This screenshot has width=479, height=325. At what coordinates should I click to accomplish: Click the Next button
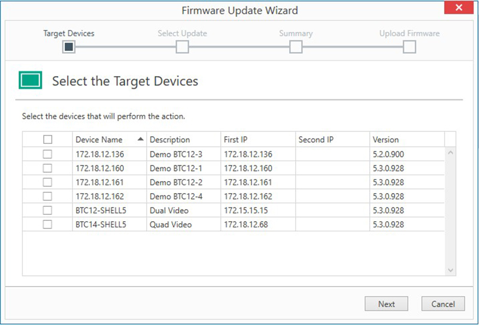pyautogui.click(x=386, y=304)
